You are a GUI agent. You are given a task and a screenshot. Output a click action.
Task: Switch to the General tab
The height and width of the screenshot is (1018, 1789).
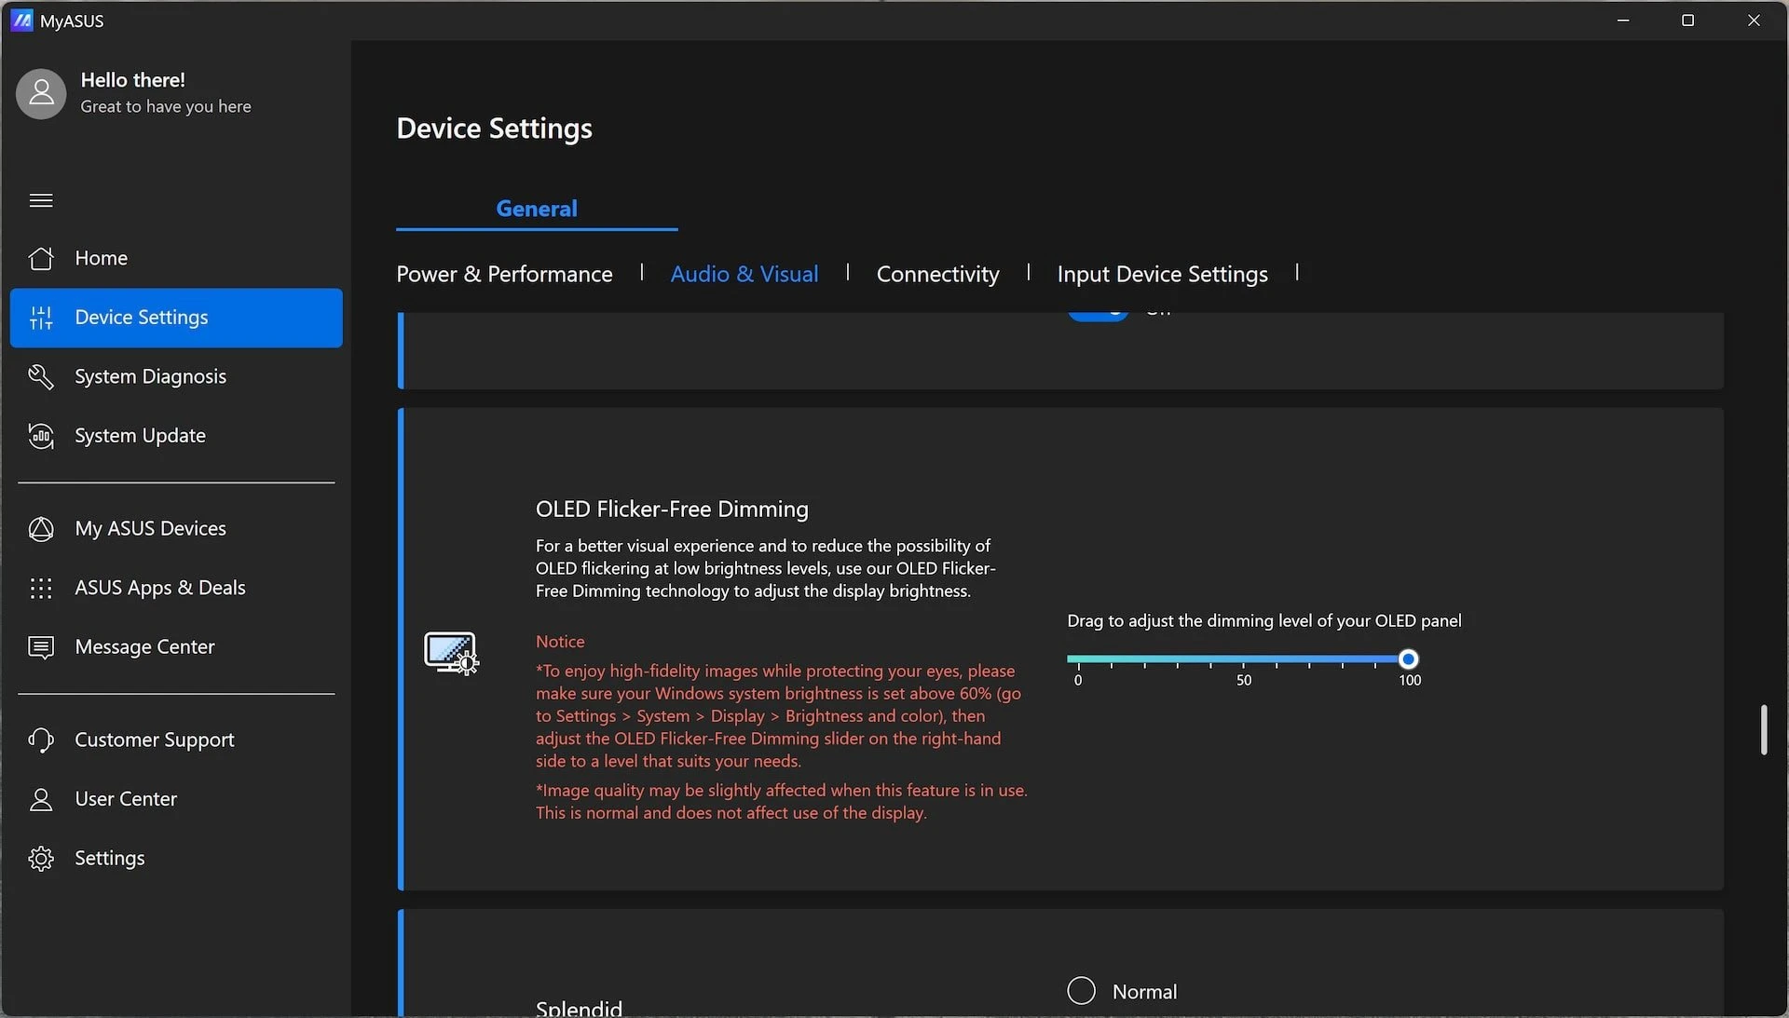537,209
